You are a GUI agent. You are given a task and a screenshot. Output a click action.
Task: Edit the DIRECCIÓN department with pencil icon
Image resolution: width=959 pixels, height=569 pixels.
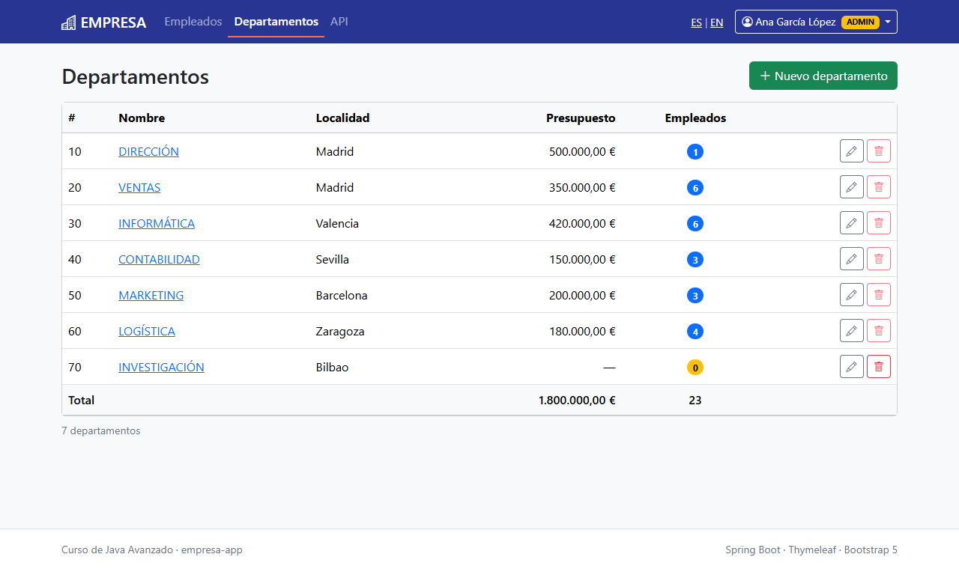coord(852,151)
